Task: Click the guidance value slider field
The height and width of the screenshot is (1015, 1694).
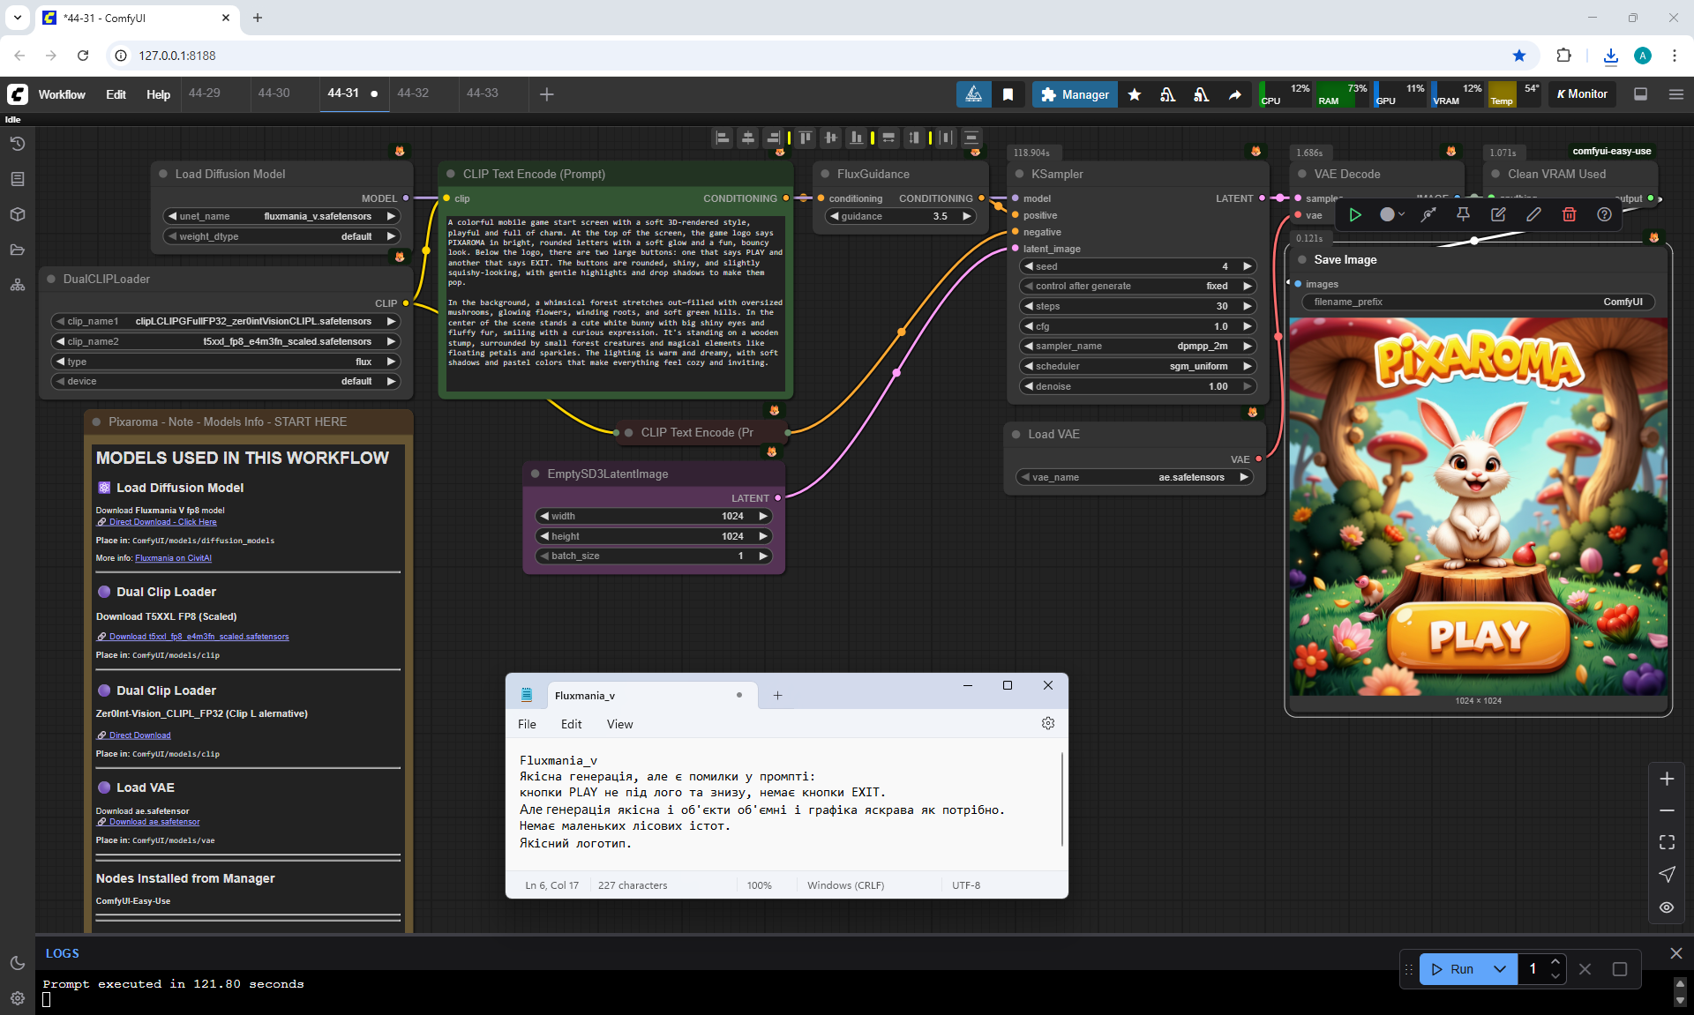Action: [x=900, y=216]
